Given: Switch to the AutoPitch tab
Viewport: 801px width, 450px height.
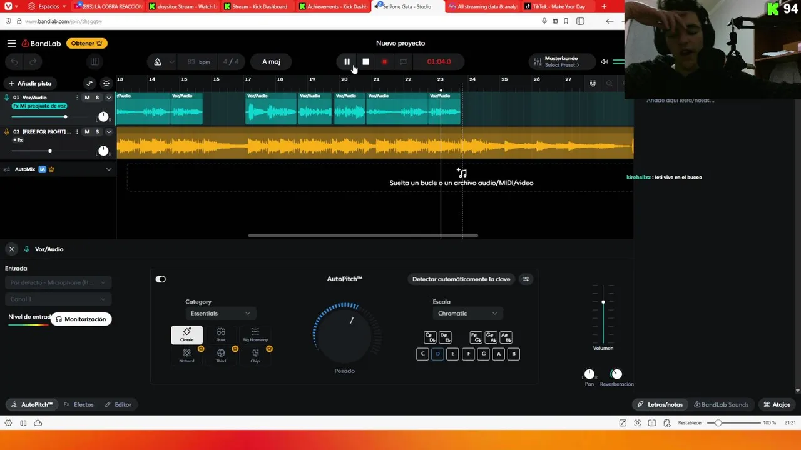Looking at the screenshot, I should (x=32, y=405).
